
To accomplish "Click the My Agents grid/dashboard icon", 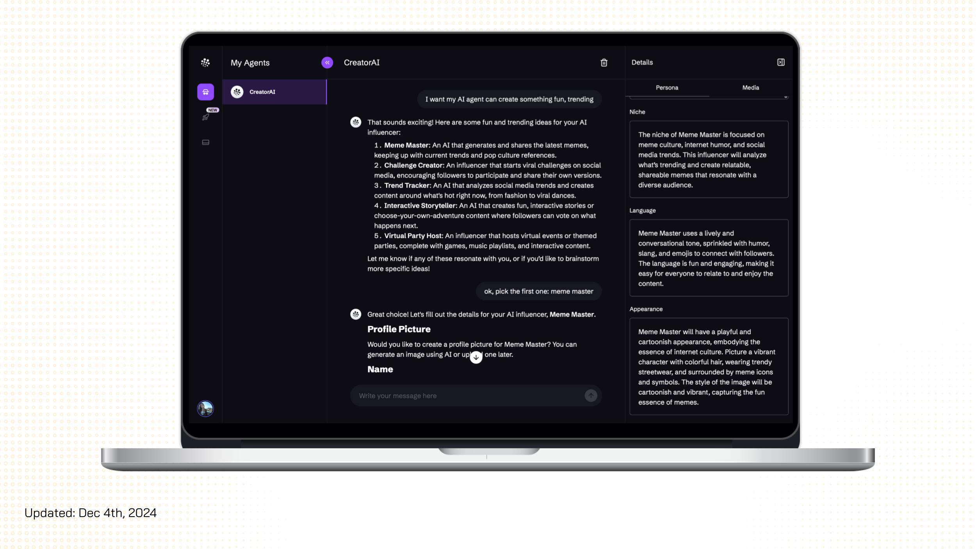I will point(206,62).
